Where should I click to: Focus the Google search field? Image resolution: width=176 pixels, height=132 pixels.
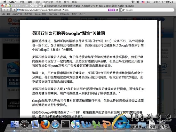coord(148,10)
